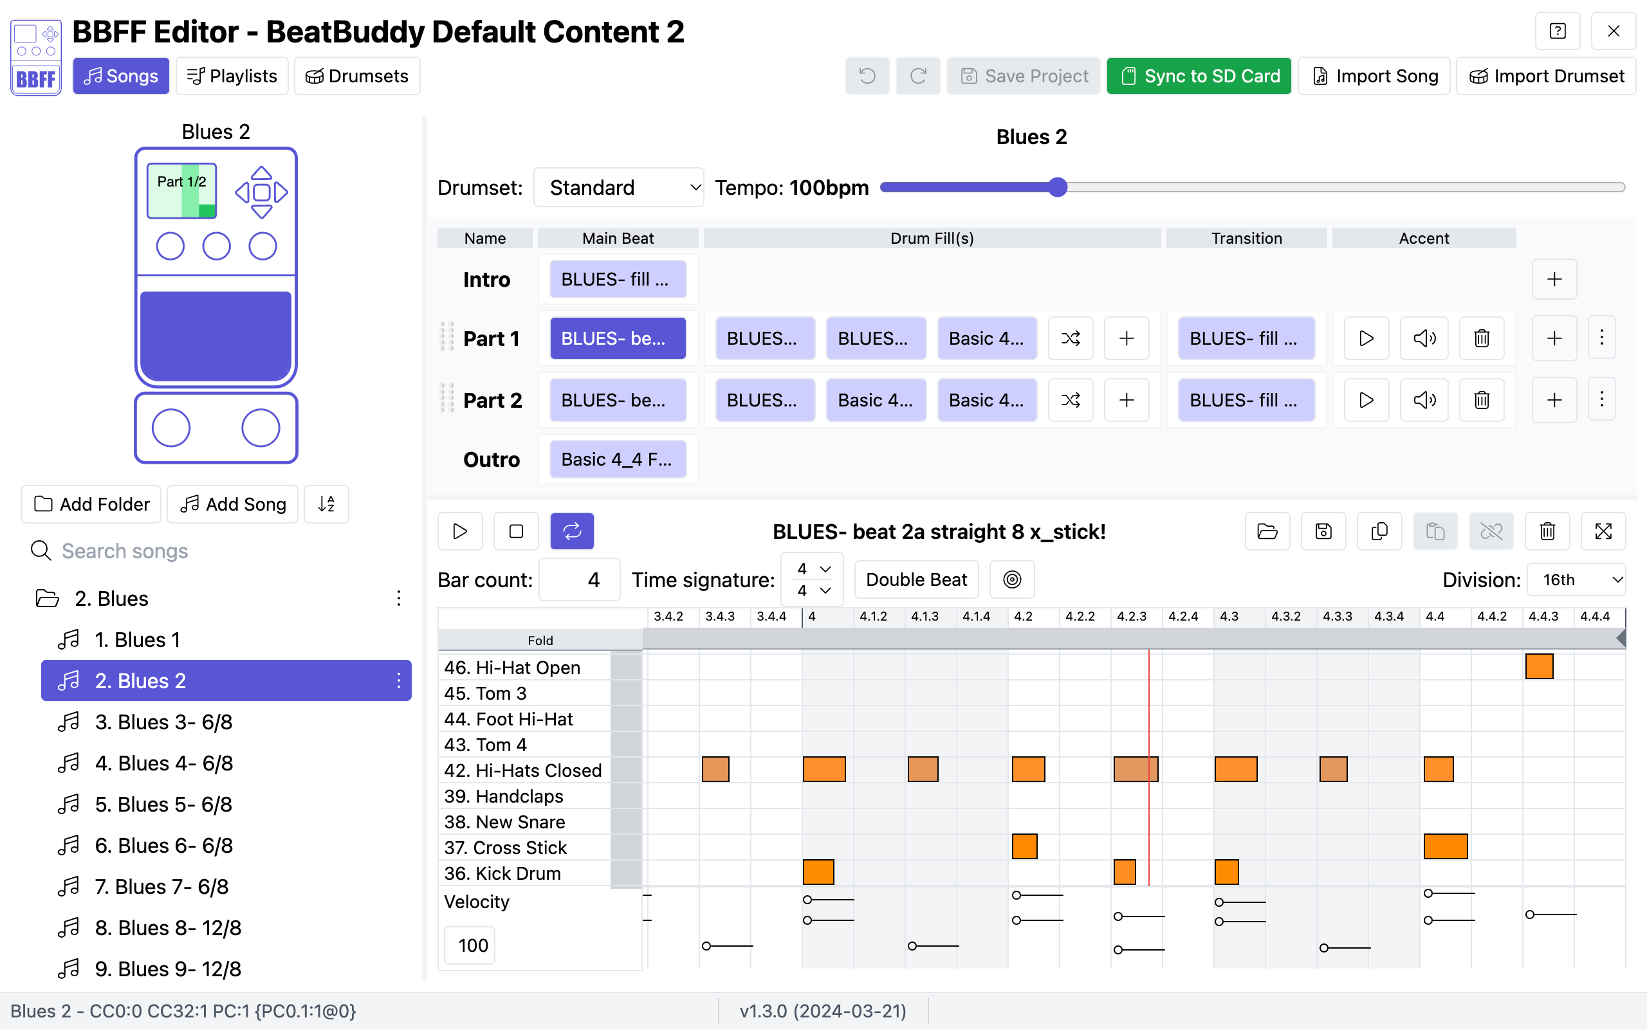Click the plus button in the Intro row
Image resolution: width=1647 pixels, height=1029 pixels.
pos(1554,279)
